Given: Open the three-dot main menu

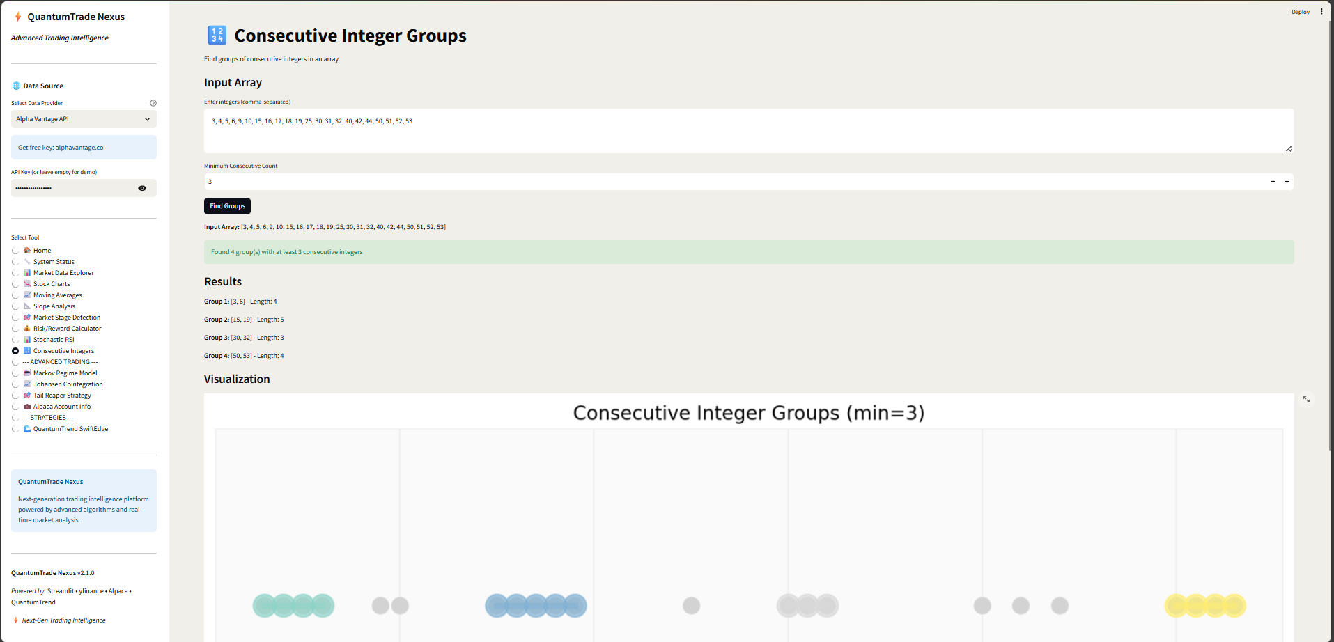Looking at the screenshot, I should (1321, 11).
